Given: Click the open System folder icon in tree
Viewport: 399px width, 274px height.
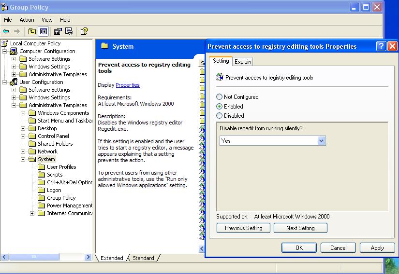Looking at the screenshot, I should coord(32,159).
